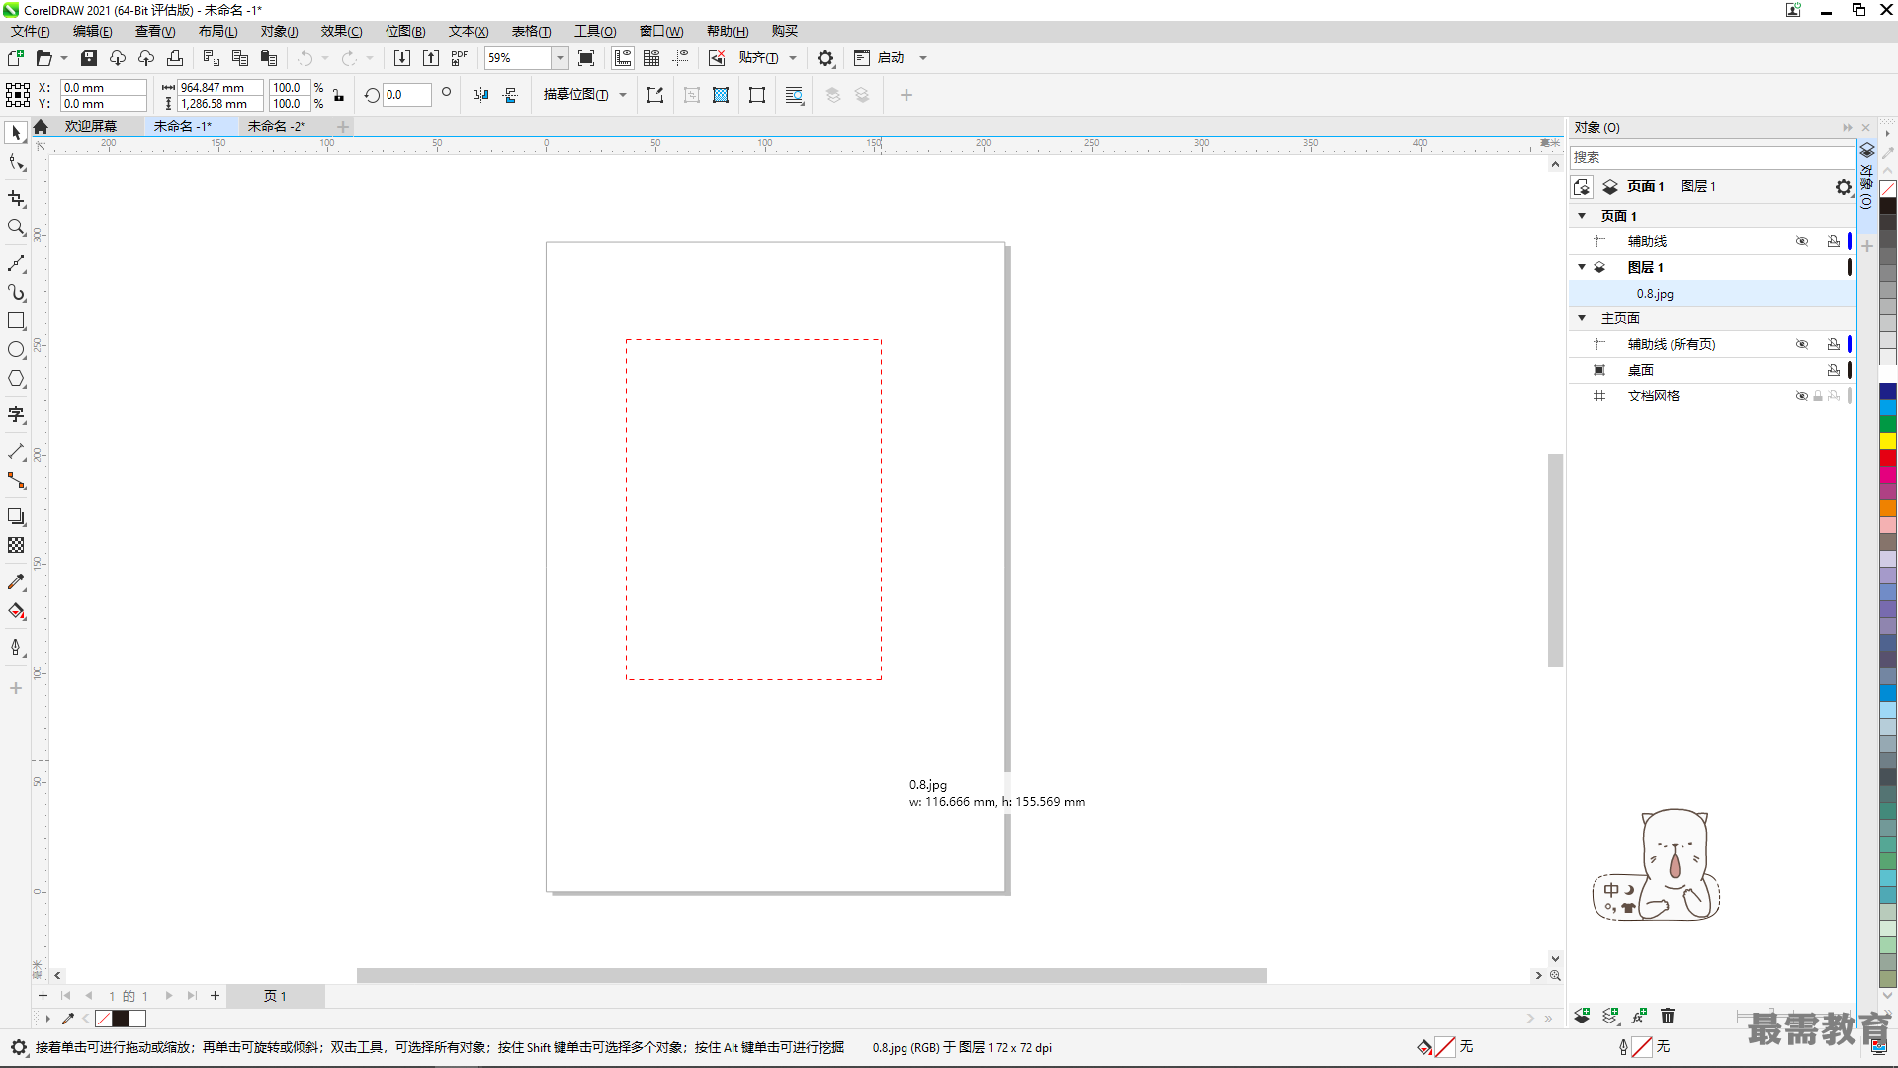The height and width of the screenshot is (1068, 1898).
Task: Toggle visibility of 辅助线 (所有页) layer
Action: pyautogui.click(x=1802, y=344)
